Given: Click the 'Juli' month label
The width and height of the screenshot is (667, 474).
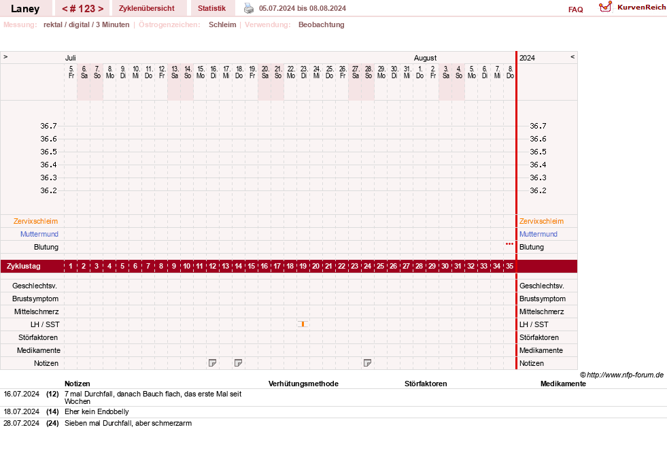Looking at the screenshot, I should [x=71, y=58].
